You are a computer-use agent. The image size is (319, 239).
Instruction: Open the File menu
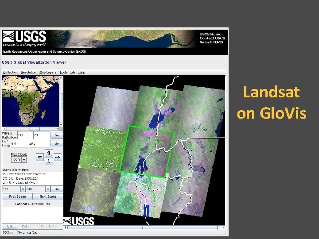tap(73, 72)
